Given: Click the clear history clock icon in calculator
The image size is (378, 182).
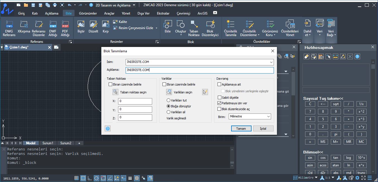Looking at the screenshot, I should (314, 56).
